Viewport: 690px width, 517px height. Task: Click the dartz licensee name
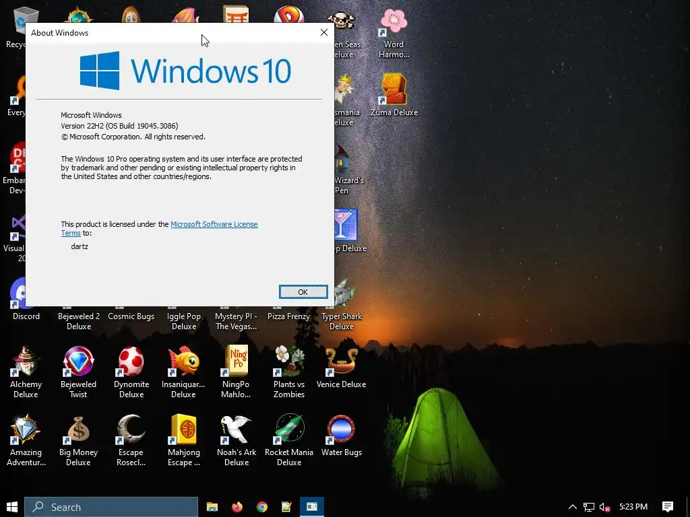point(80,246)
